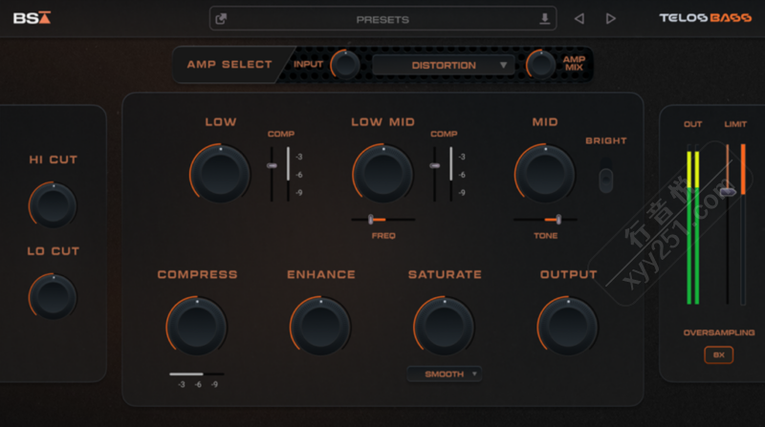Click the OUTPUT knob
Viewport: 765px width, 427px height.
point(568,326)
